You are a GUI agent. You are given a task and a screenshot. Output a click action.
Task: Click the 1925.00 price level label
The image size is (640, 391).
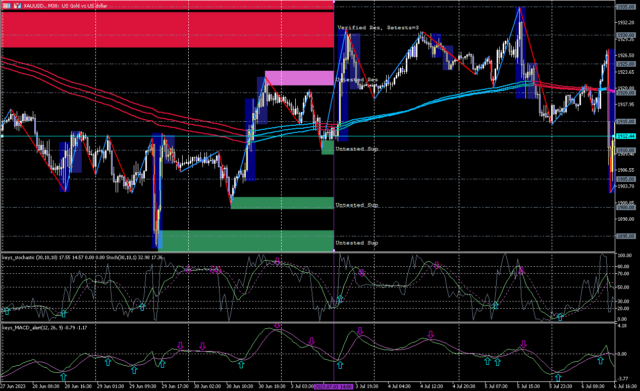[626, 64]
